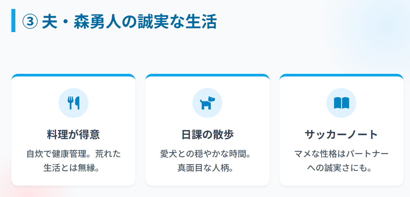Open the 日課の散歩 card title
The image size is (410, 197).
[x=207, y=134]
